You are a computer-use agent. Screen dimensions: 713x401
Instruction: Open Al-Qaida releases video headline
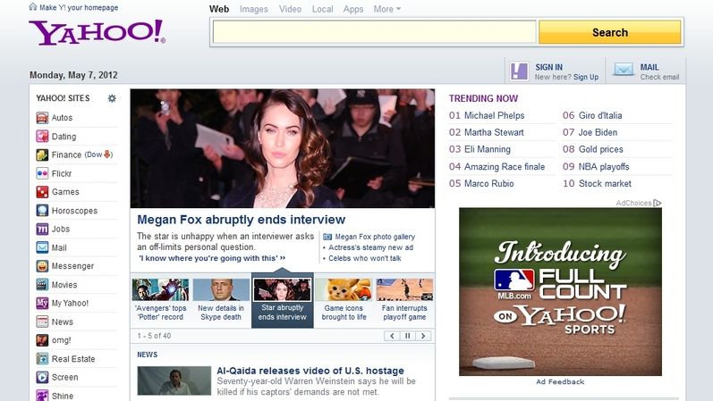310,371
